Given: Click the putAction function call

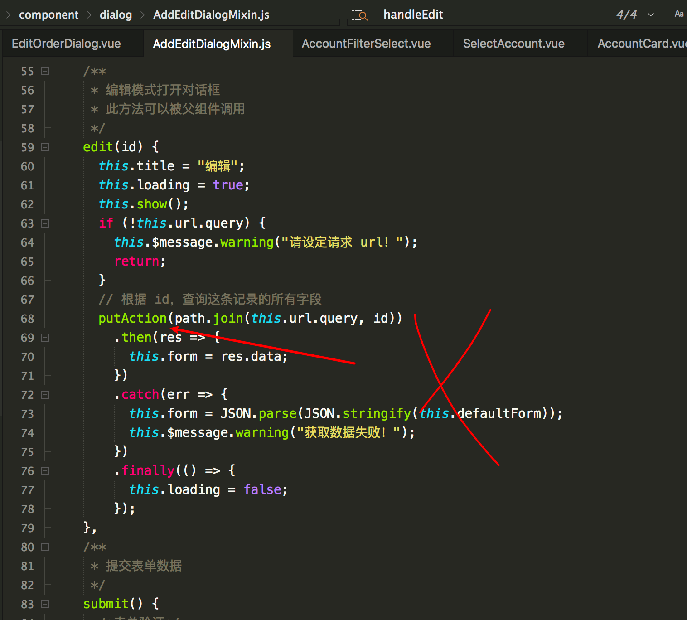Looking at the screenshot, I should click(x=133, y=318).
